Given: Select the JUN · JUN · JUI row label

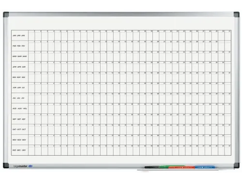Looking at the screenshot, I should [x=19, y=88].
